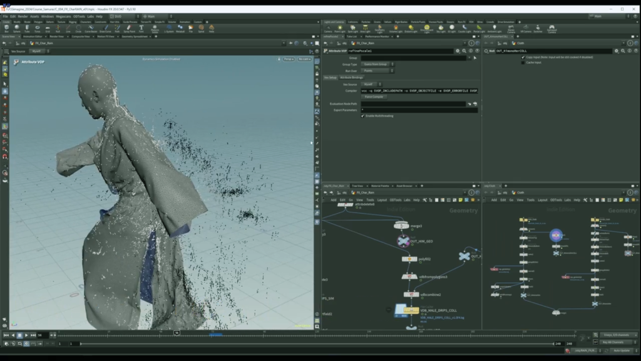Select the VDB_MALE_DRIPS_COLL file cache node
This screenshot has width=641, height=361.
point(410,310)
